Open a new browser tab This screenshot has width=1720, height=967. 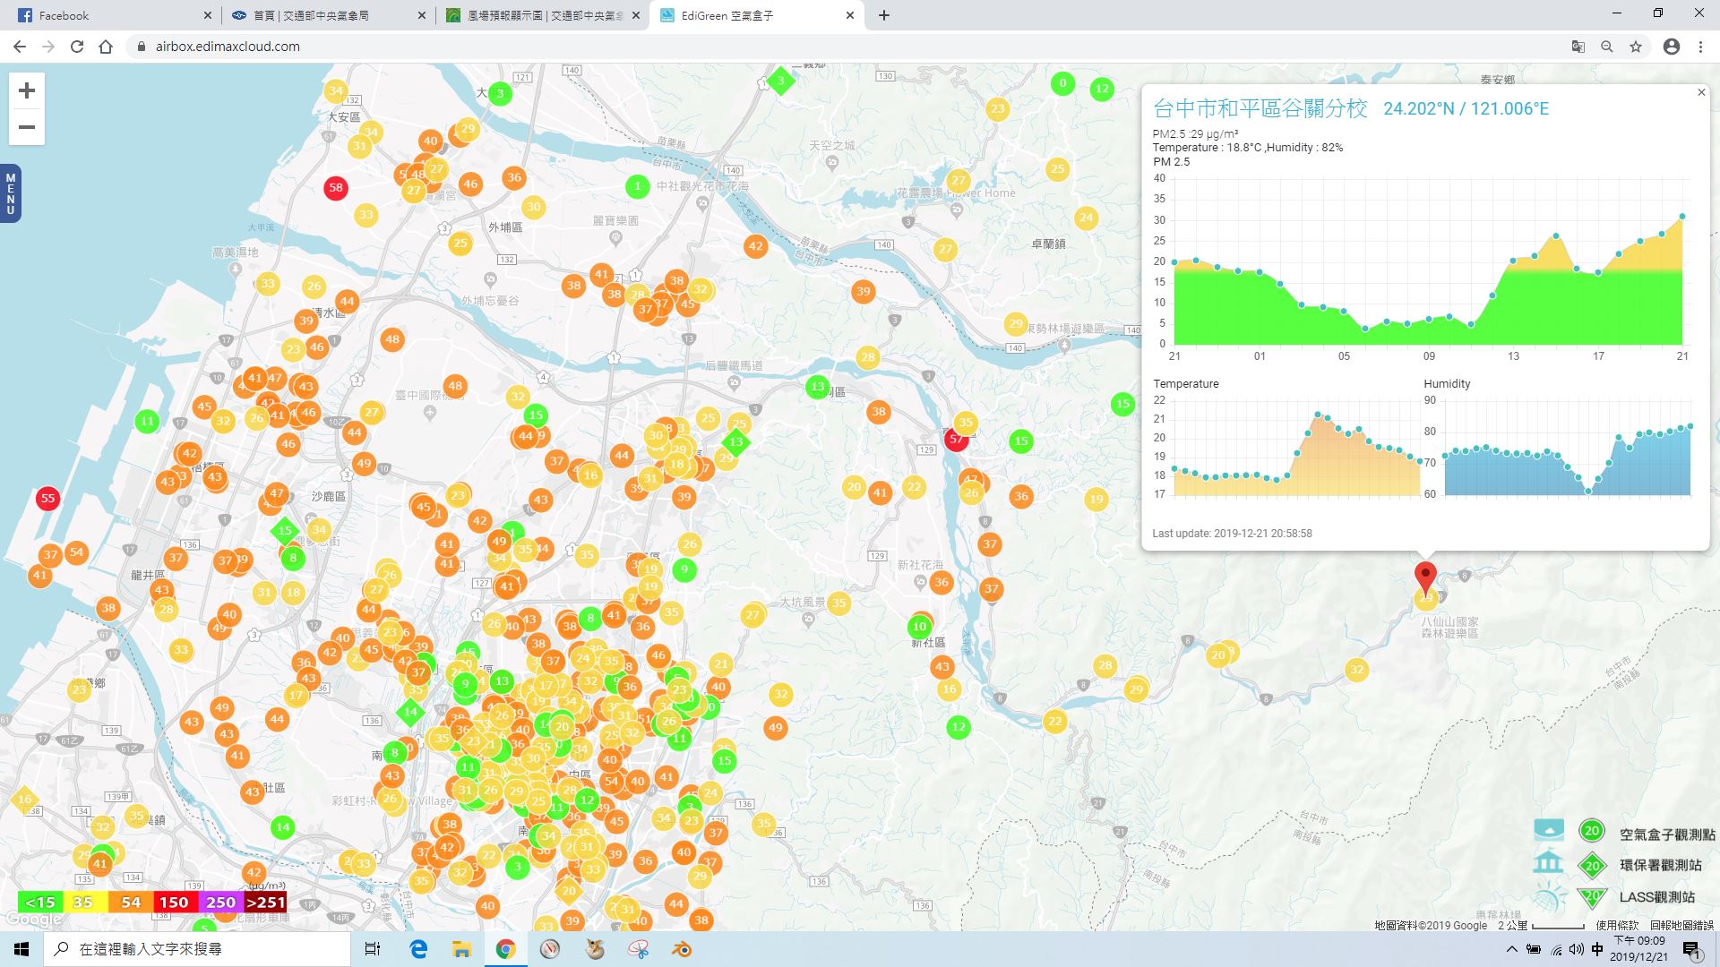tap(884, 15)
